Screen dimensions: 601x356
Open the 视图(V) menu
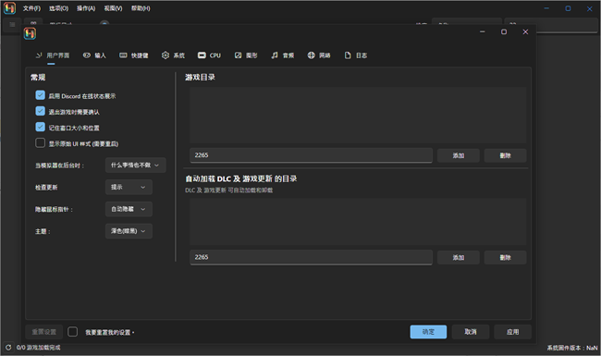click(113, 8)
